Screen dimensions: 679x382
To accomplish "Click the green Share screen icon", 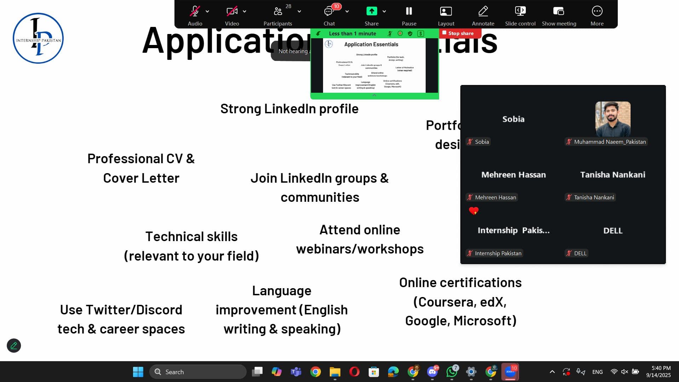I will coord(372,11).
